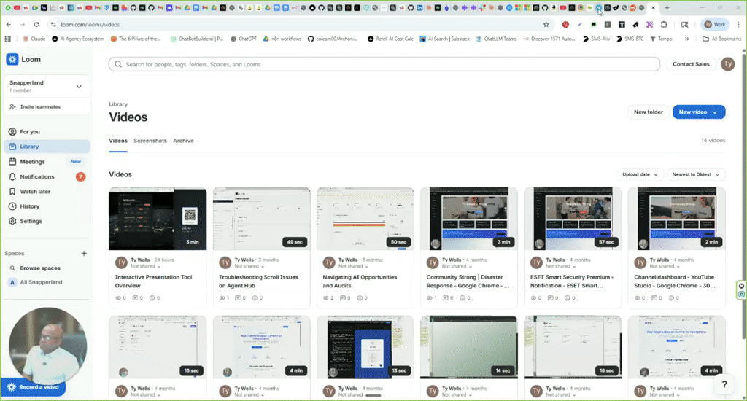Open Notifications in the sidebar
Image resolution: width=747 pixels, height=401 pixels.
coord(47,176)
